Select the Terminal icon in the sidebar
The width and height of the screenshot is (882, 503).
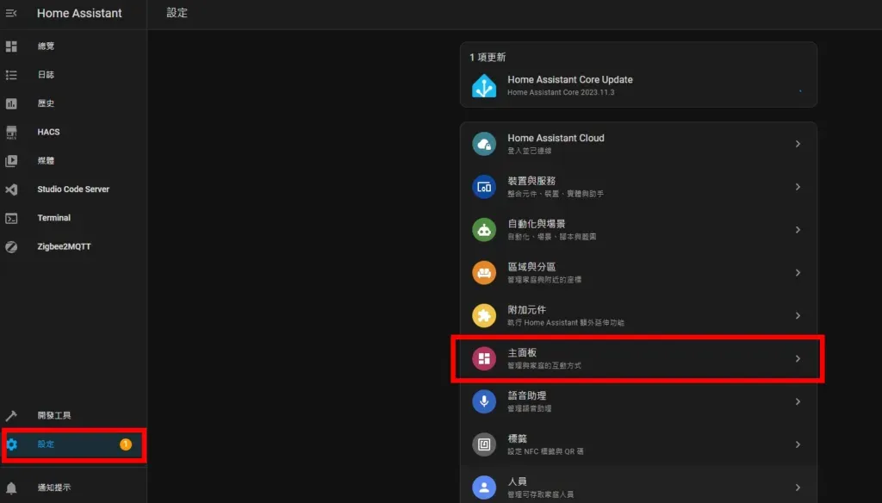click(10, 218)
